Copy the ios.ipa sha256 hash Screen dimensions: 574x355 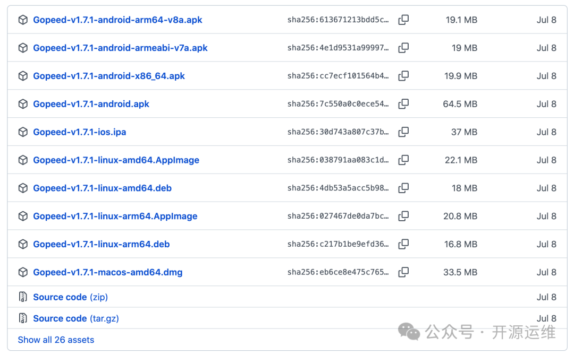403,132
